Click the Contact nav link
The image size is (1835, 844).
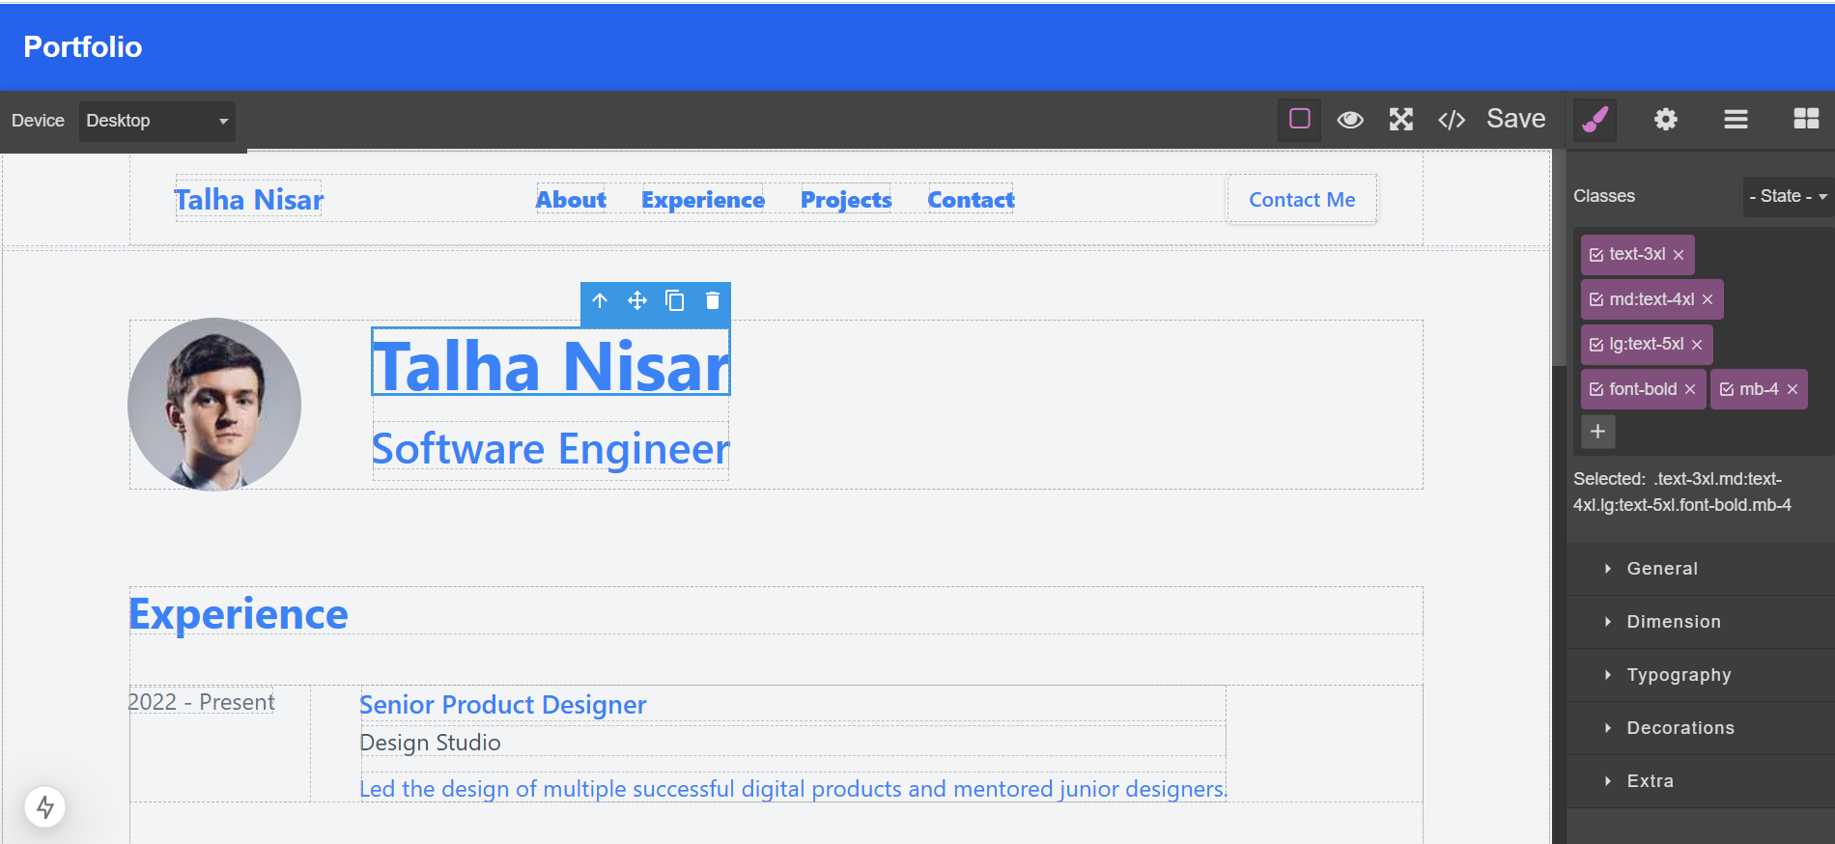(x=971, y=200)
